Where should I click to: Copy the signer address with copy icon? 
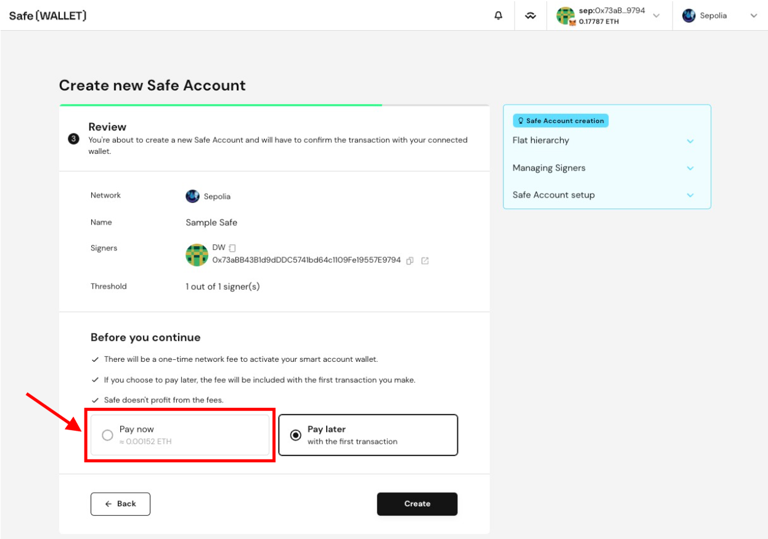(410, 261)
